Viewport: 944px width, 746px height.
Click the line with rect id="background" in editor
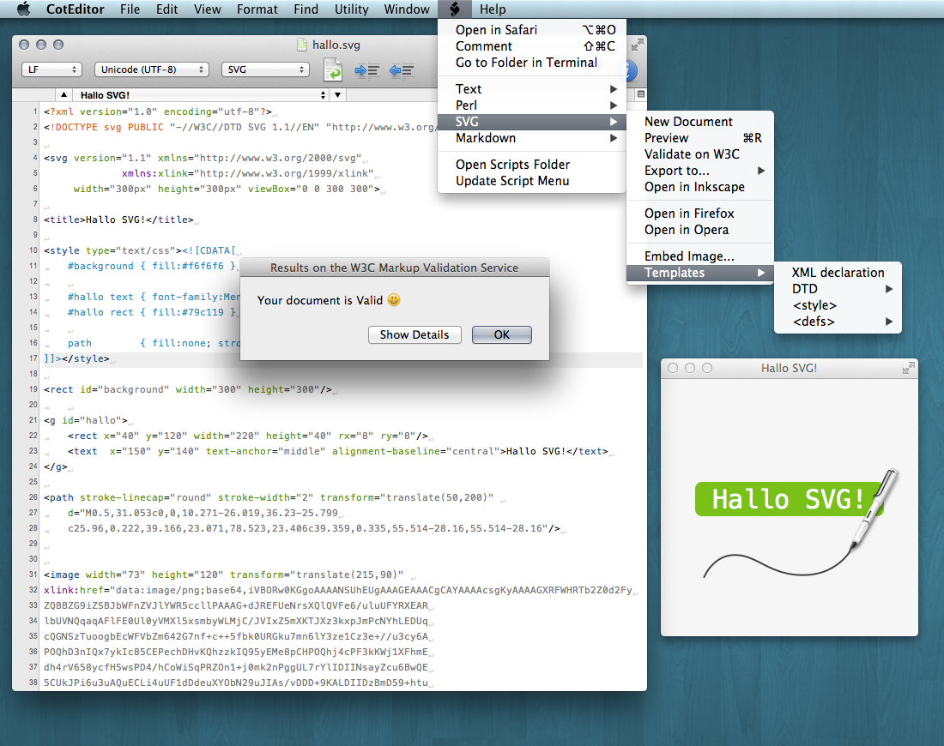[x=187, y=390]
